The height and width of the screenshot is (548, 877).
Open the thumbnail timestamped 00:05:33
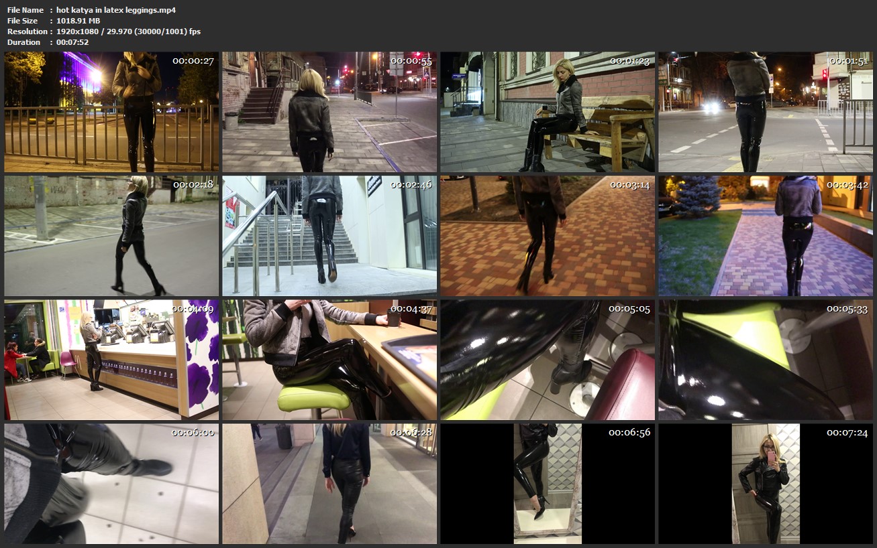pos(766,360)
